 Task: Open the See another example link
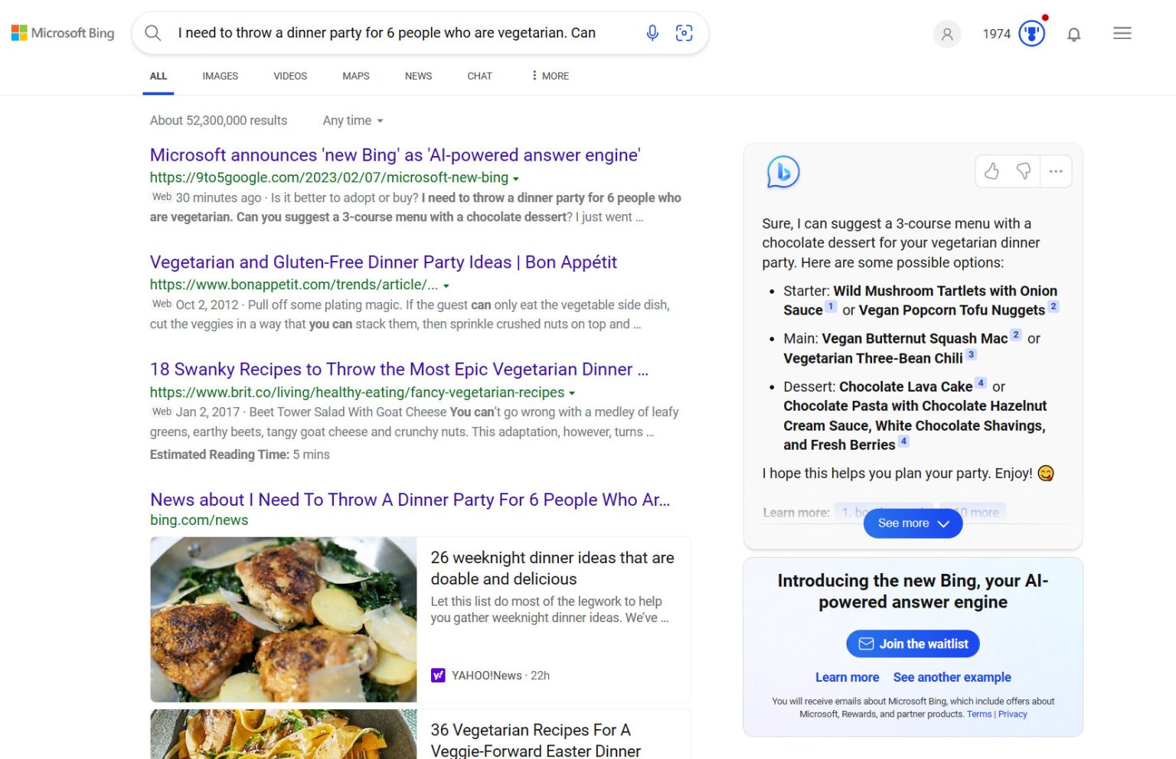point(952,677)
